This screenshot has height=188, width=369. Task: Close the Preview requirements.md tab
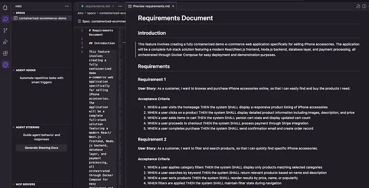pyautogui.click(x=173, y=6)
